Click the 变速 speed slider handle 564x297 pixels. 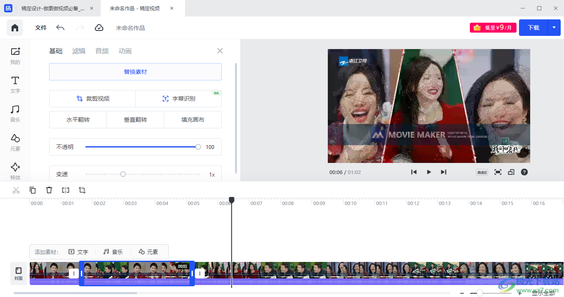point(123,174)
